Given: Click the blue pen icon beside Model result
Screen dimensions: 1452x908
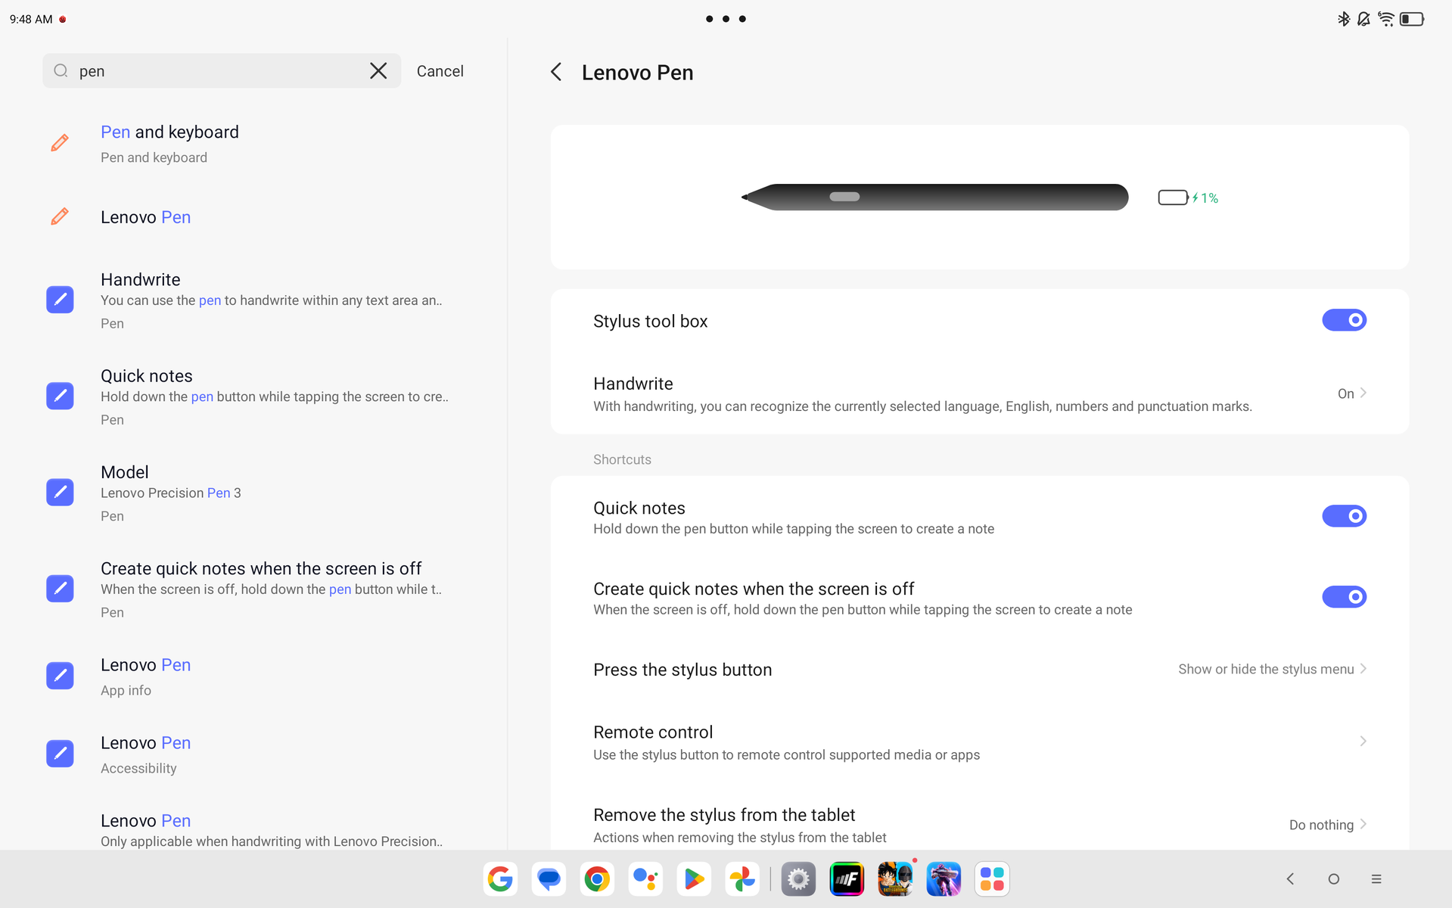Looking at the screenshot, I should 60,492.
